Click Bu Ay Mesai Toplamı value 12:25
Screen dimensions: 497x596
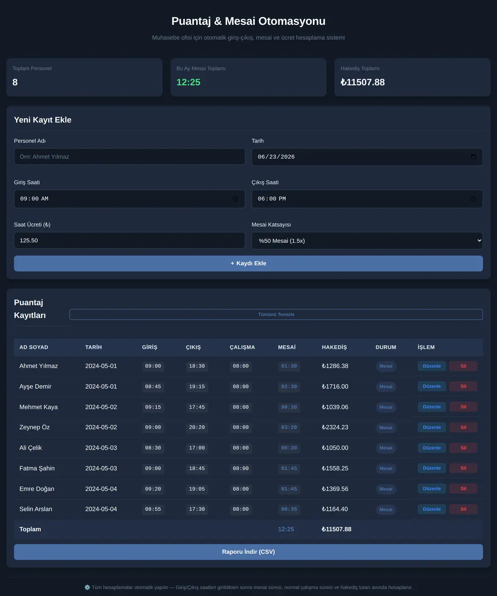pos(188,82)
